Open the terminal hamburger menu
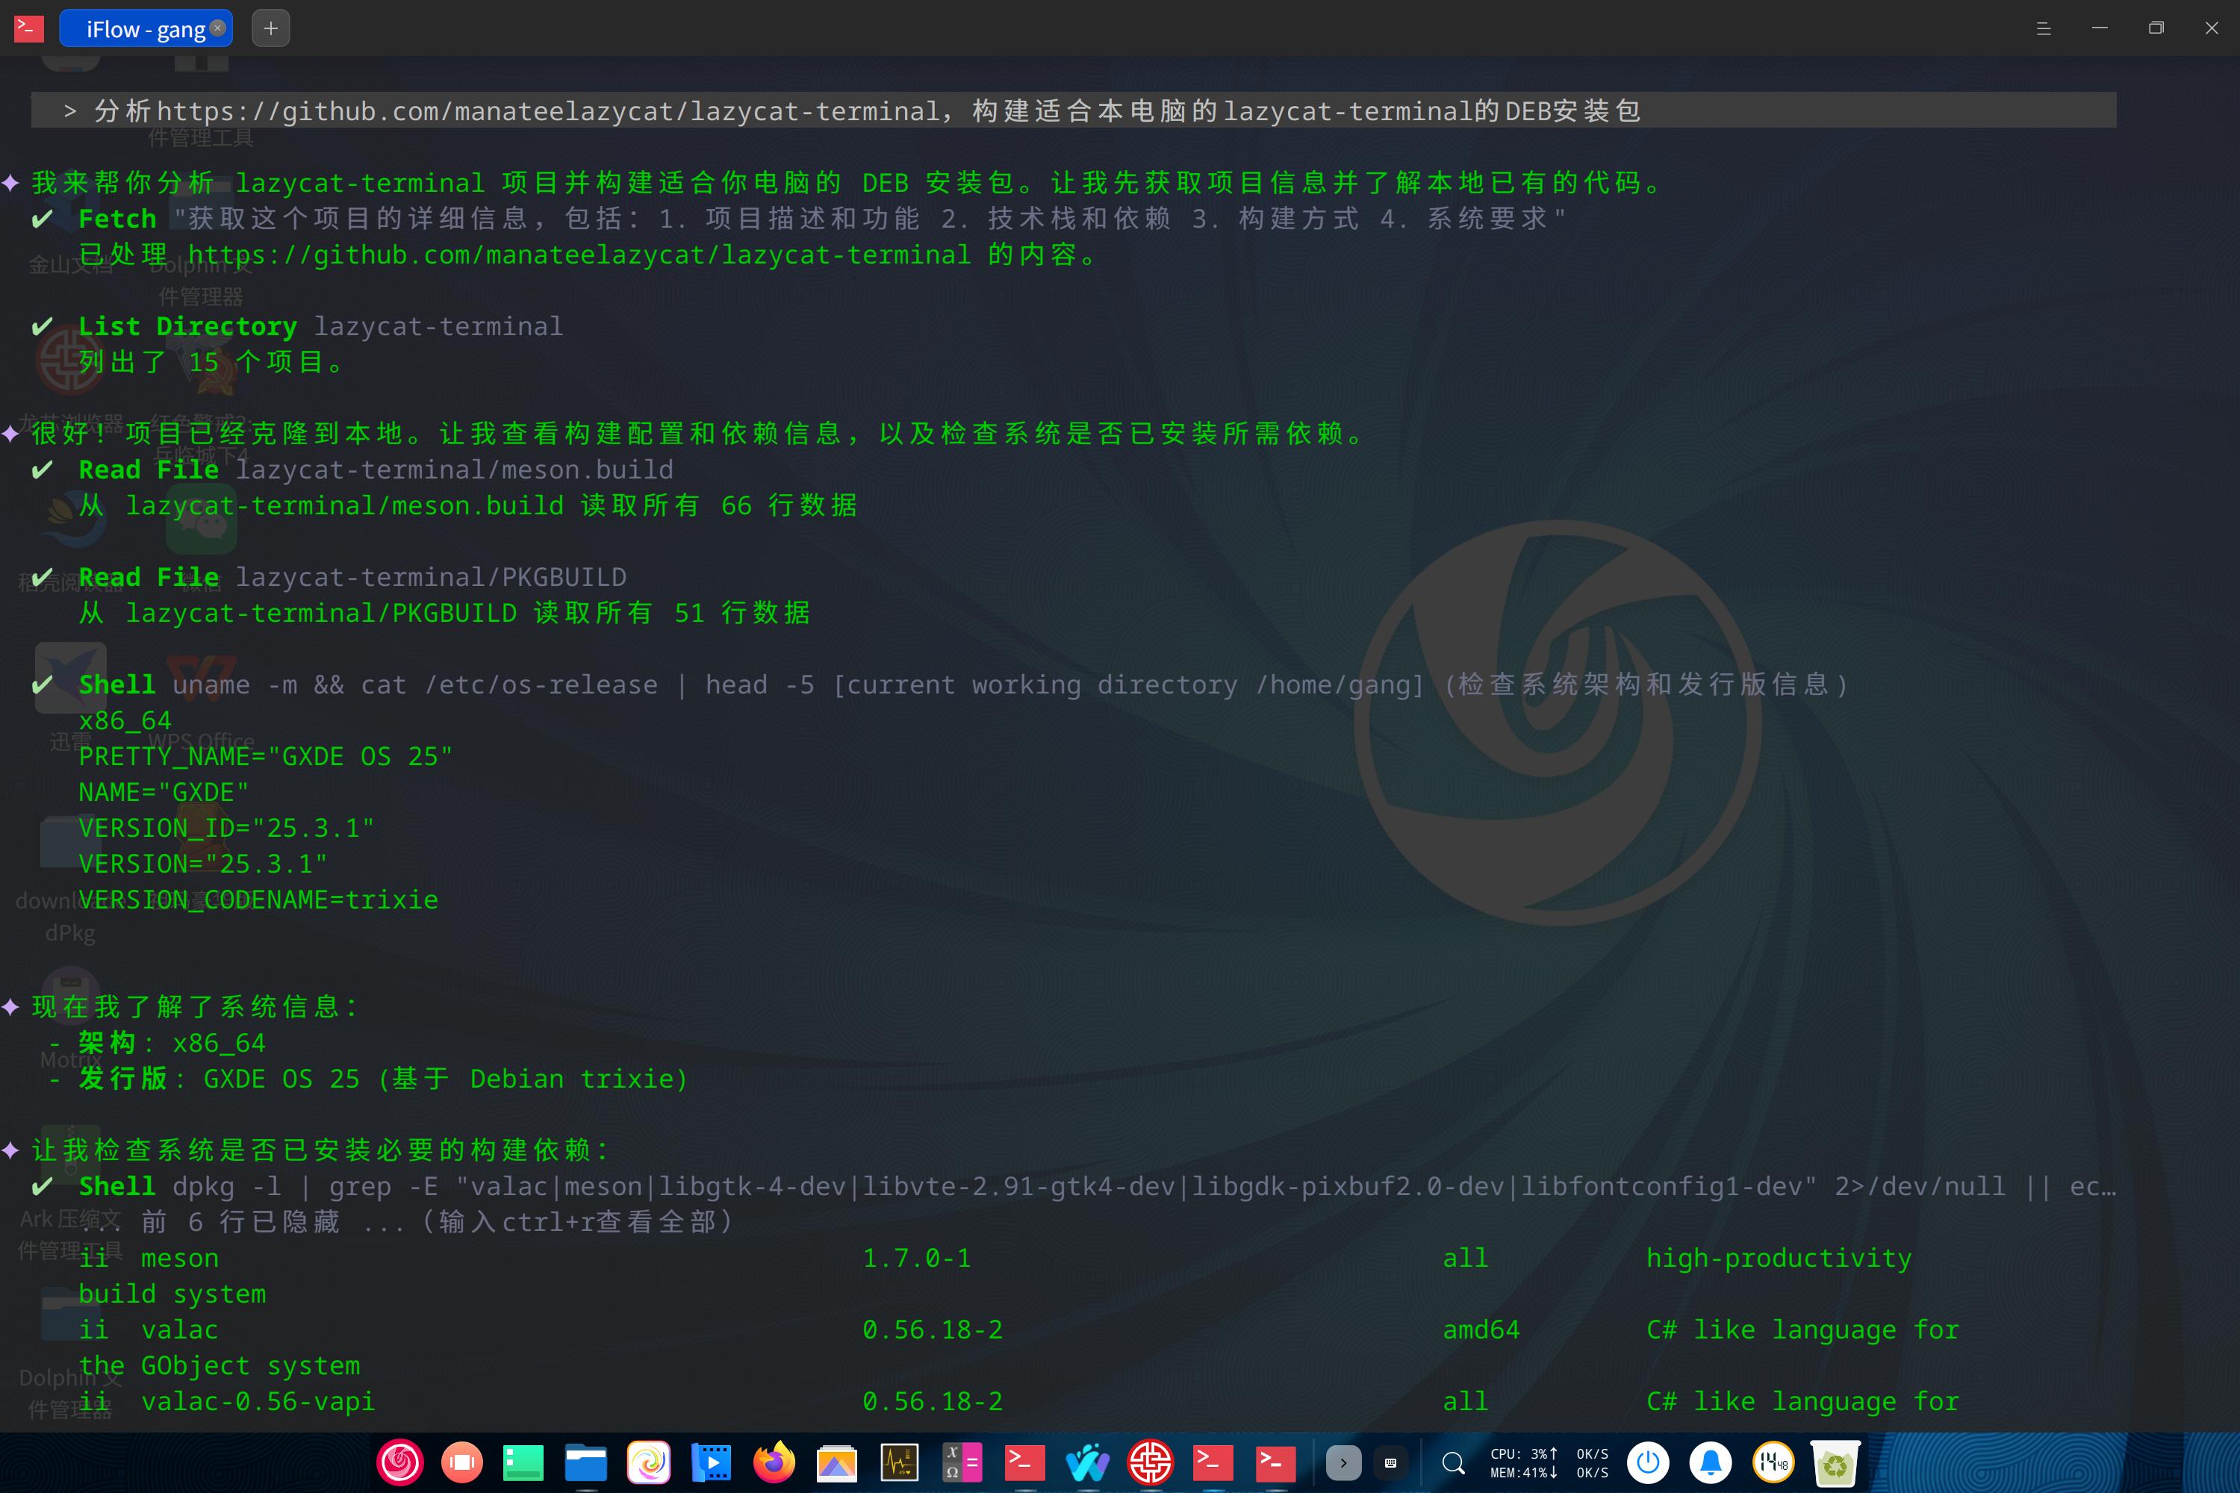 click(2043, 28)
